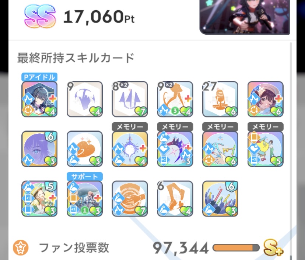Tap the Pアイドル skill card
Screen dimensions: 305x260
[x=39, y=99]
